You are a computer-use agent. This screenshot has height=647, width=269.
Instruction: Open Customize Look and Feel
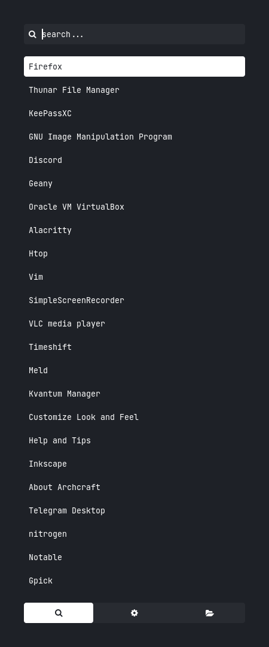134,417
